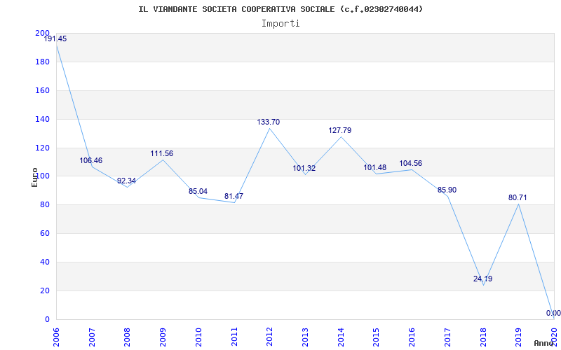Click the 2013 year axis label
561x350 pixels.
306,337
